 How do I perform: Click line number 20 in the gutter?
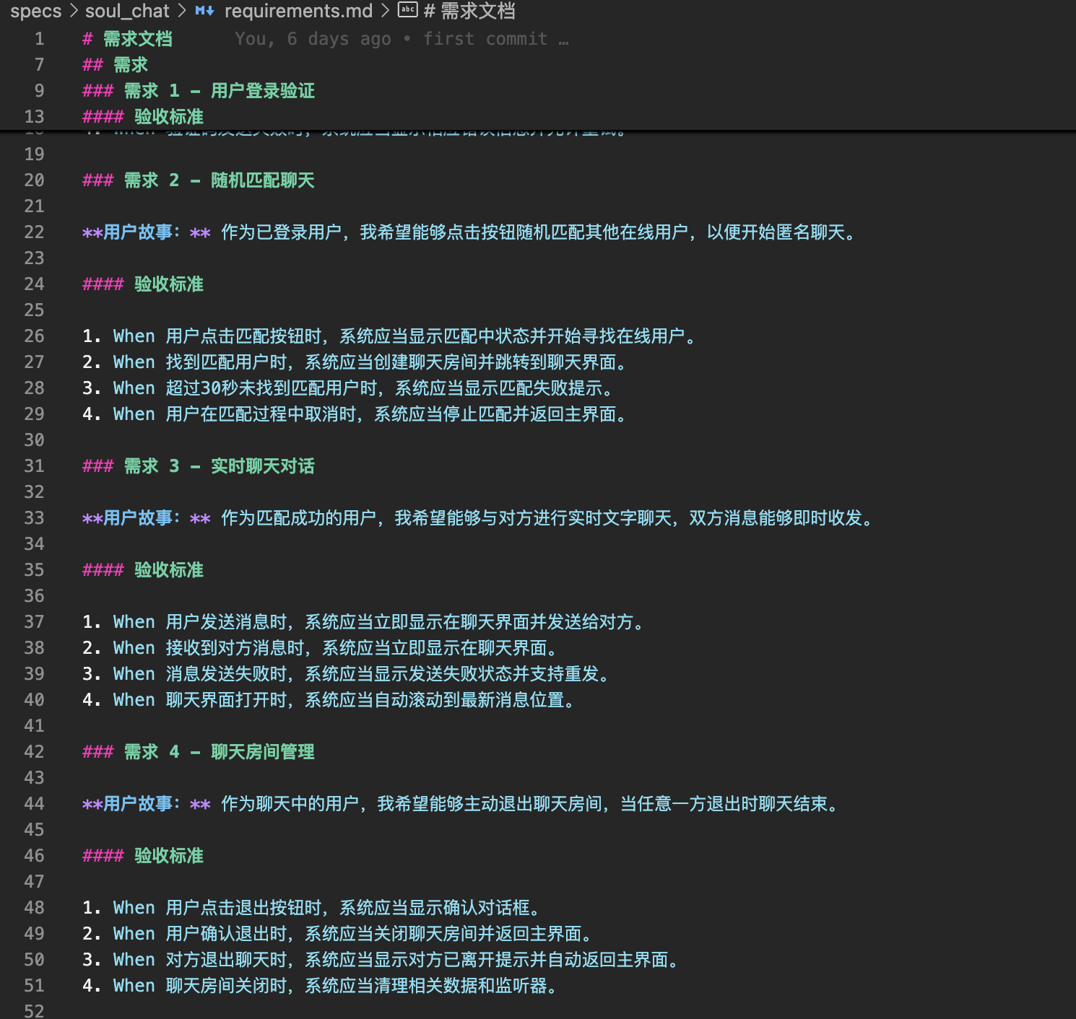[x=34, y=180]
